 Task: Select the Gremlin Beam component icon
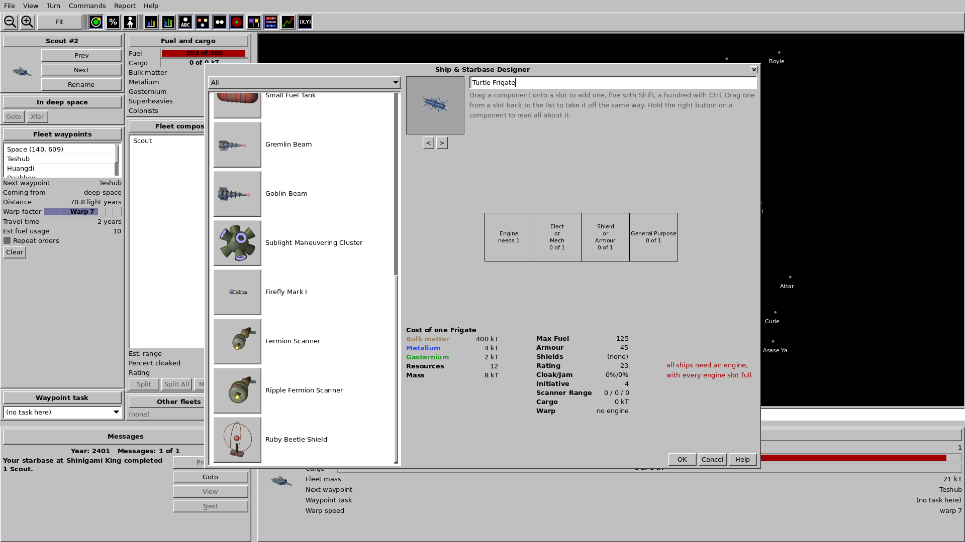(237, 145)
